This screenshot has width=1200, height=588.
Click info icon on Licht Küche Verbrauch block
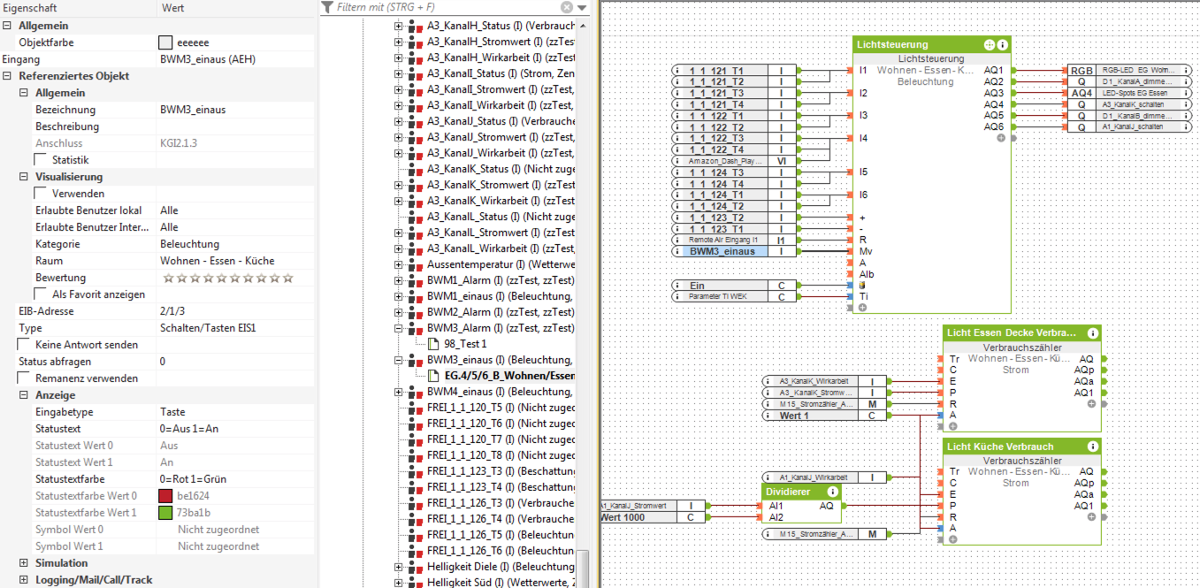pos(1093,447)
